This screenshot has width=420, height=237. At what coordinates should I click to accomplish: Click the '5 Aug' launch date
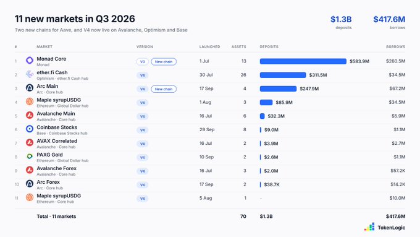coord(206,198)
